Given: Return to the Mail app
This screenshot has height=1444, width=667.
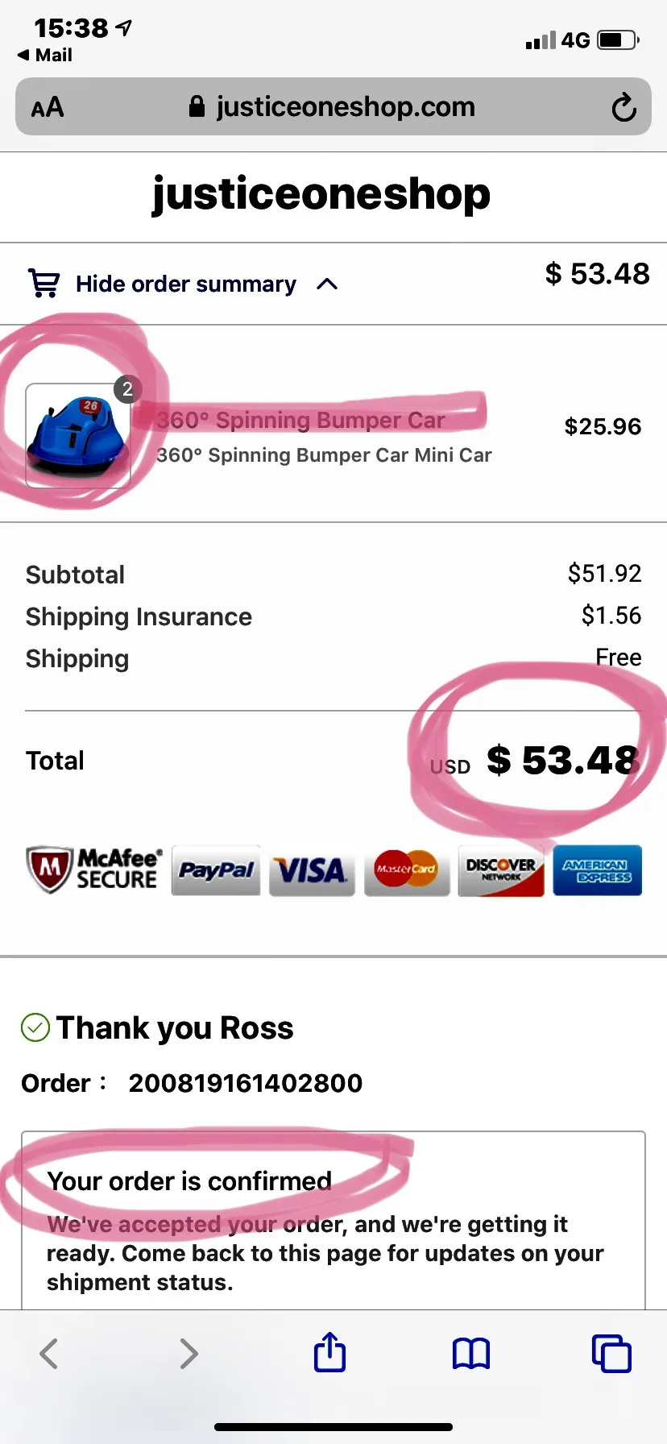Looking at the screenshot, I should tap(45, 55).
